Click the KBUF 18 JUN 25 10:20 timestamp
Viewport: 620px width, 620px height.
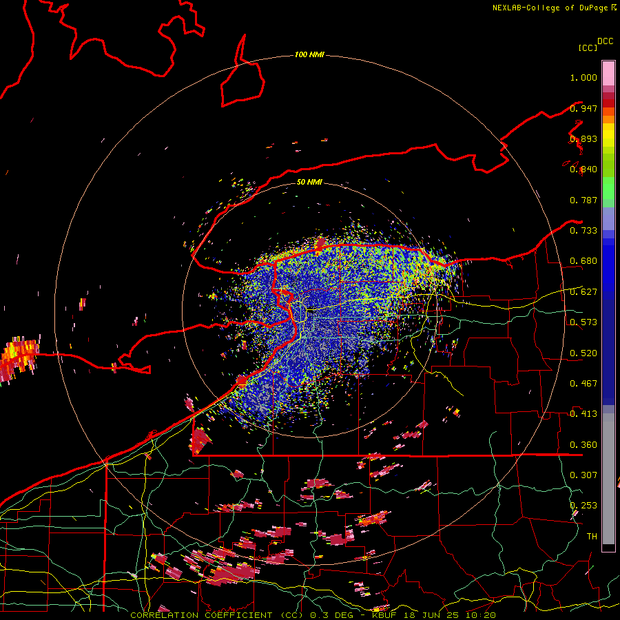pyautogui.click(x=434, y=615)
